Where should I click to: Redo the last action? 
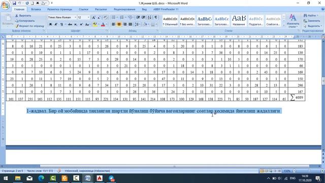pos(27,3)
